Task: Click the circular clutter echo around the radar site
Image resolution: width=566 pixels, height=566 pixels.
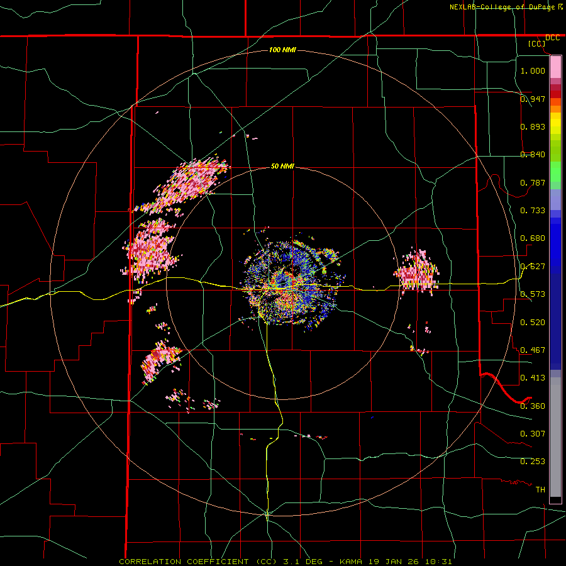Action: click(x=292, y=284)
